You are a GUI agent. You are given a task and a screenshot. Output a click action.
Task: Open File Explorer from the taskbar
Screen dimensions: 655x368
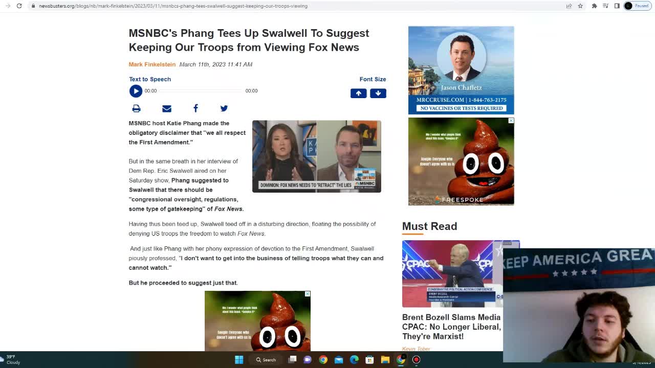(x=385, y=360)
